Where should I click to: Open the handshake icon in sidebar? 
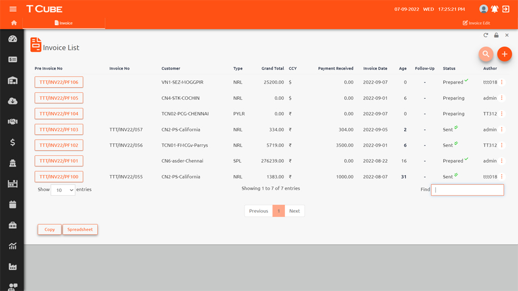coord(12,122)
